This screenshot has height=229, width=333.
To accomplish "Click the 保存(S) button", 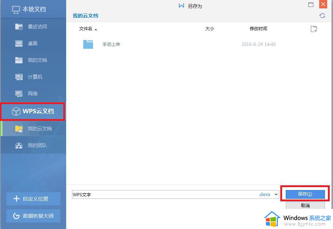I will (x=305, y=194).
